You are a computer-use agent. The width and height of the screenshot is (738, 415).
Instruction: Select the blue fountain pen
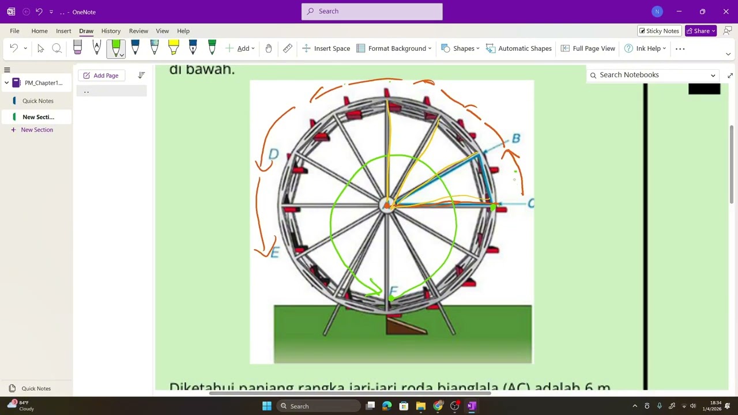click(x=193, y=48)
